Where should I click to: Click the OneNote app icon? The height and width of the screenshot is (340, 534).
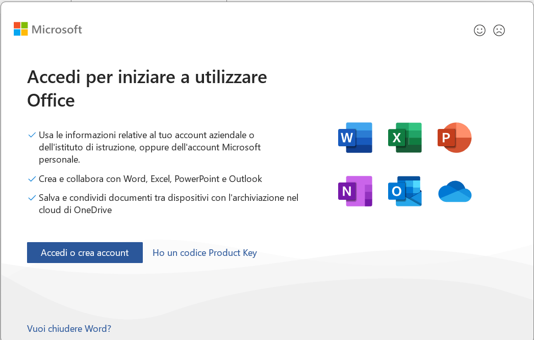coord(355,191)
